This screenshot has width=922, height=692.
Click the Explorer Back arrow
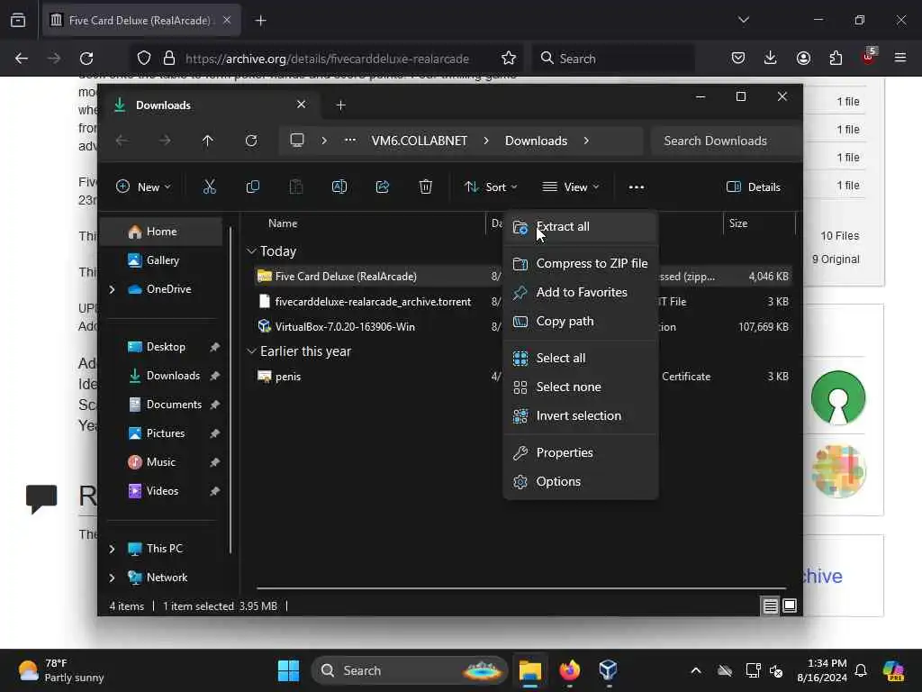pos(122,141)
